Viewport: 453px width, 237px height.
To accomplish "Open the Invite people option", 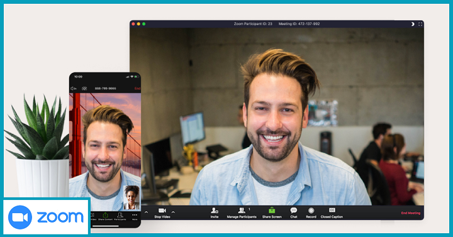I will (x=215, y=212).
